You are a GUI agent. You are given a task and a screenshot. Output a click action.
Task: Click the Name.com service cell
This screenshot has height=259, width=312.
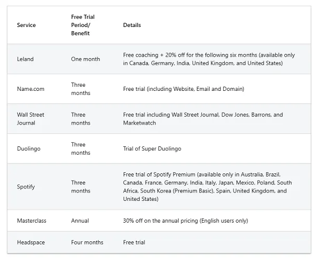click(31, 89)
